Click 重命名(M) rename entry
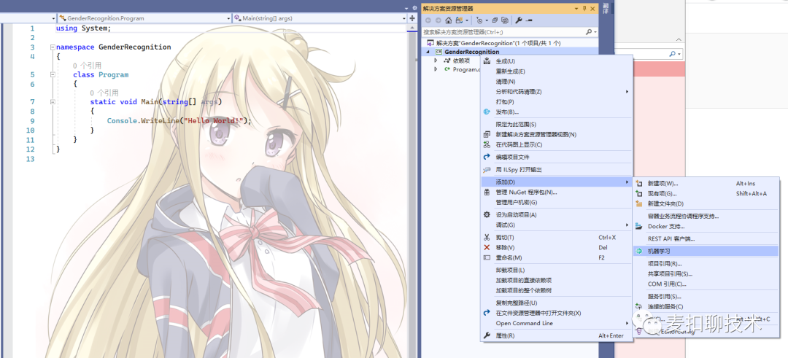The image size is (788, 358). (x=556, y=257)
